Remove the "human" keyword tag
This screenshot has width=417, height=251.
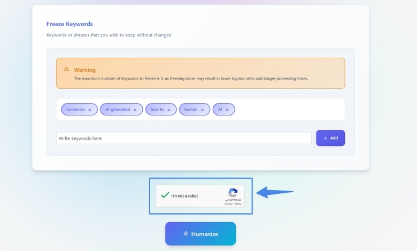pos(203,109)
